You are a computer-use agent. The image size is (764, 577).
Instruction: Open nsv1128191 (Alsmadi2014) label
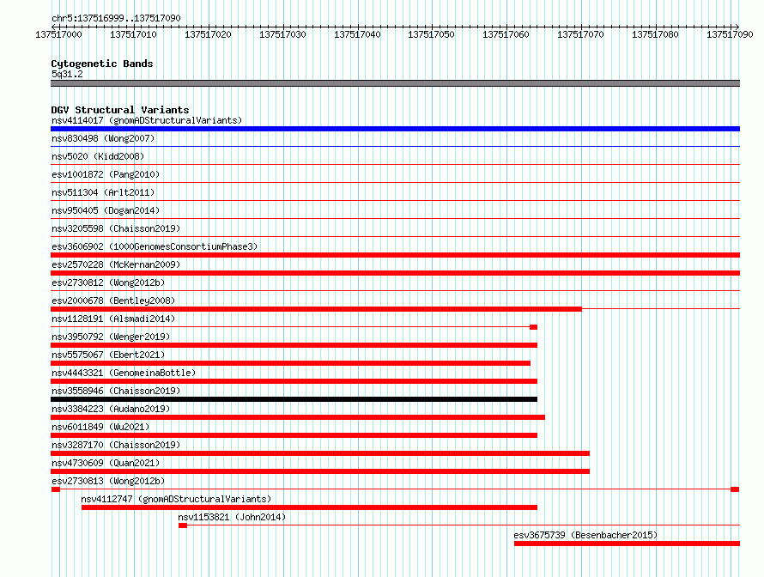(x=113, y=319)
